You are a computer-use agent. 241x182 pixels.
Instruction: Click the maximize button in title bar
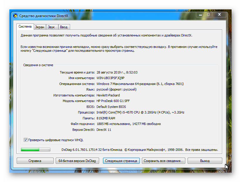pos(208,14)
